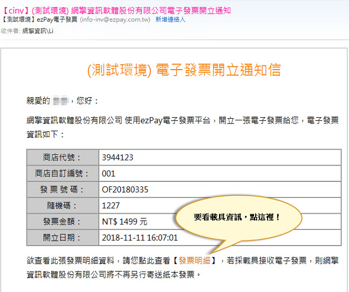Click the sender name 【測試環境】ezPay電子發票
The height and width of the screenshot is (292, 349).
tap(39, 19)
